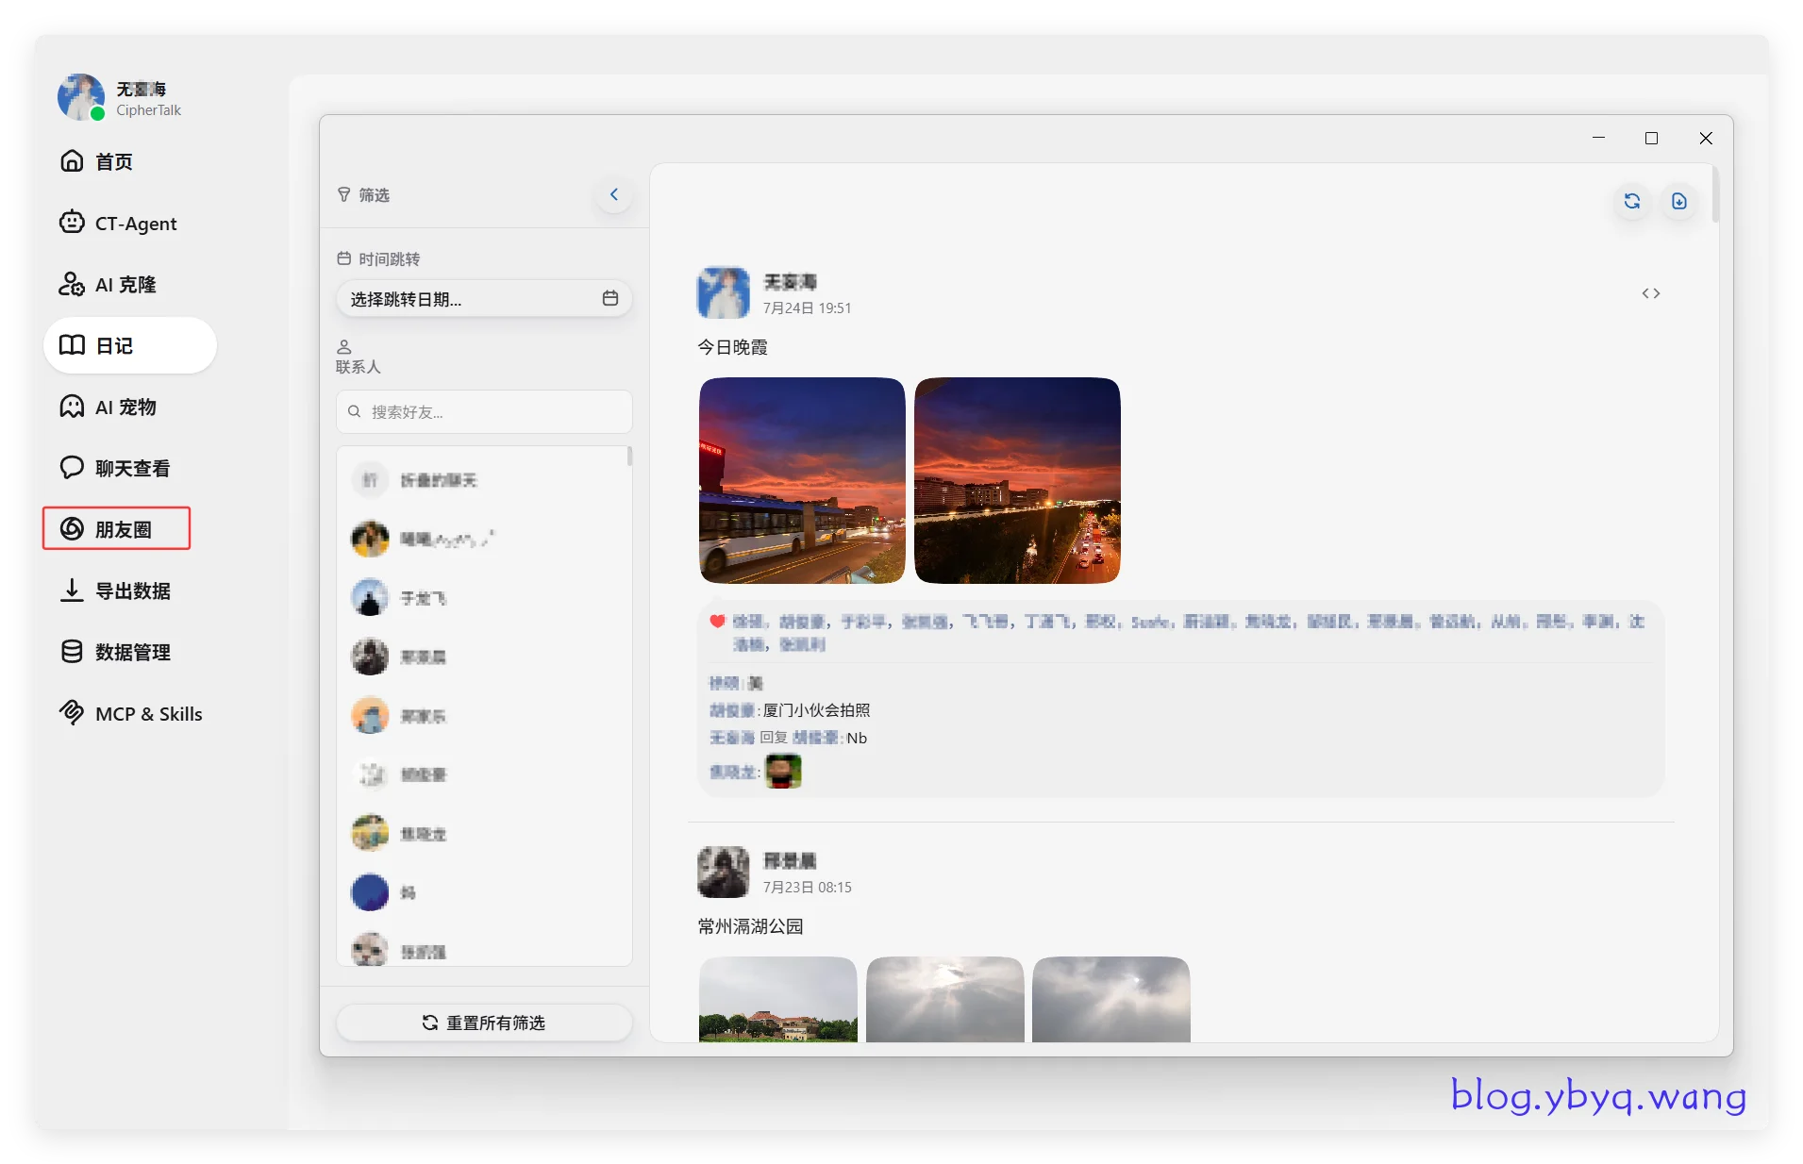Click the contact list scrollbar
Screen dimensions: 1803x1164
629,457
